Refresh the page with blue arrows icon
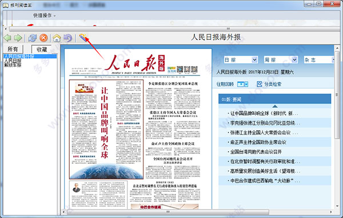 (x=33, y=38)
